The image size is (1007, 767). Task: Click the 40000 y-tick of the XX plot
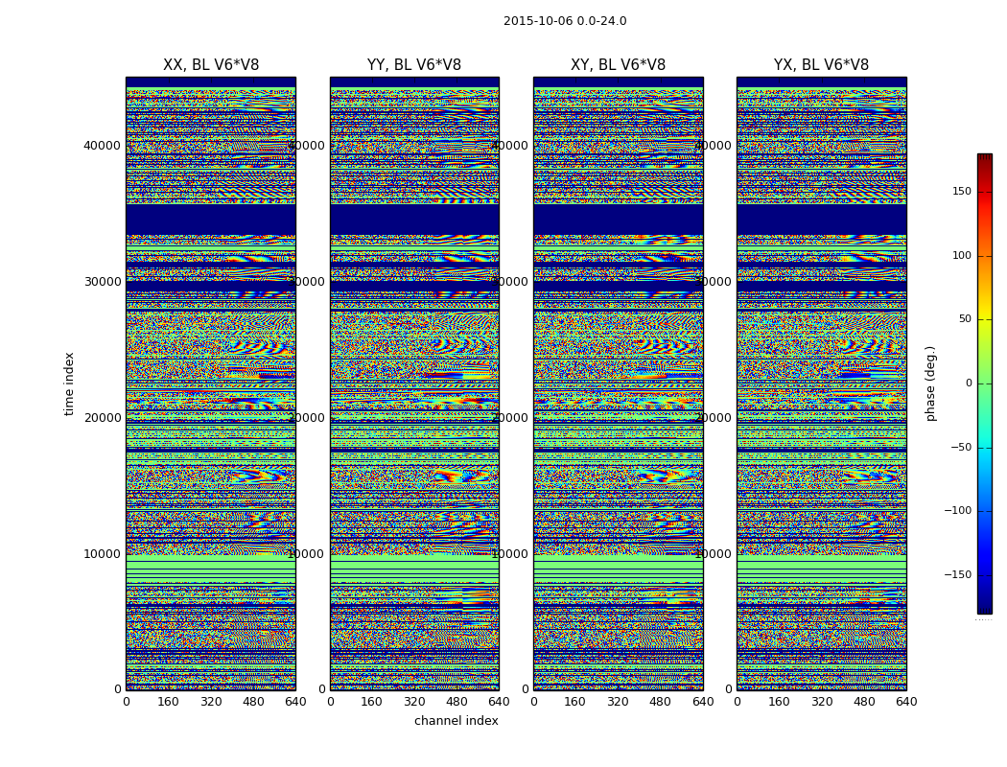click(x=102, y=145)
